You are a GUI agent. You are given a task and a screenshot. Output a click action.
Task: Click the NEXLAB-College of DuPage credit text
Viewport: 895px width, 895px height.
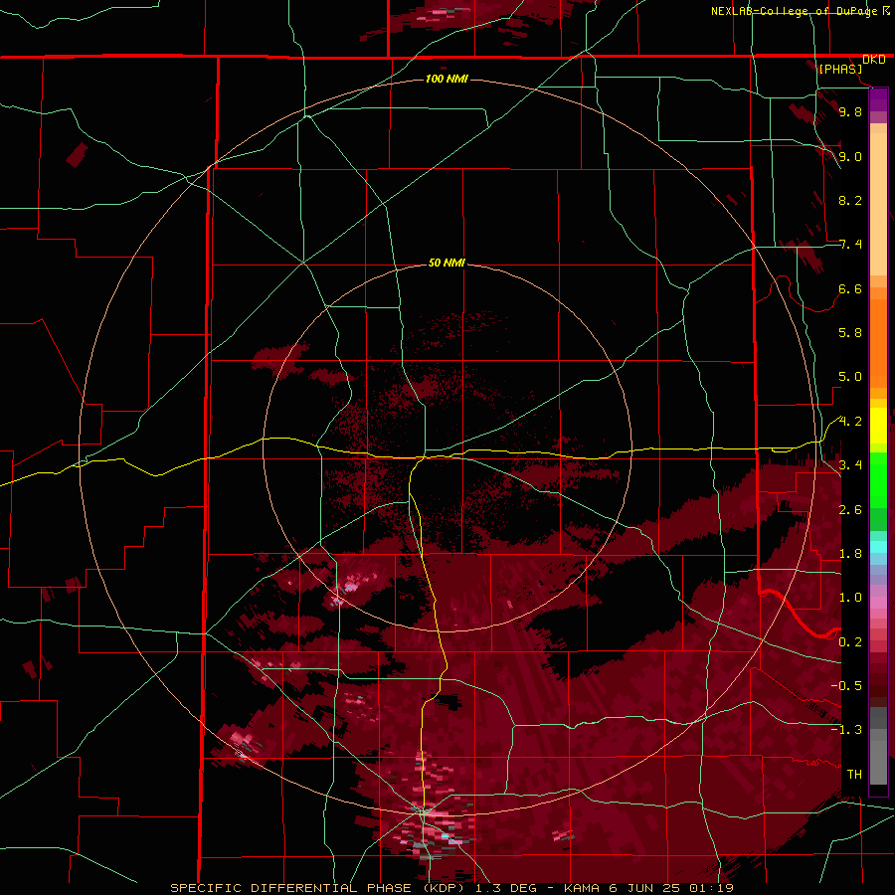point(796,11)
